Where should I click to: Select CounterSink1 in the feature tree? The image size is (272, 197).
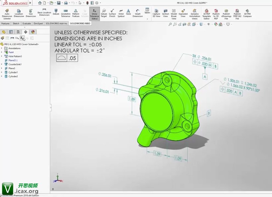[x=15, y=64]
